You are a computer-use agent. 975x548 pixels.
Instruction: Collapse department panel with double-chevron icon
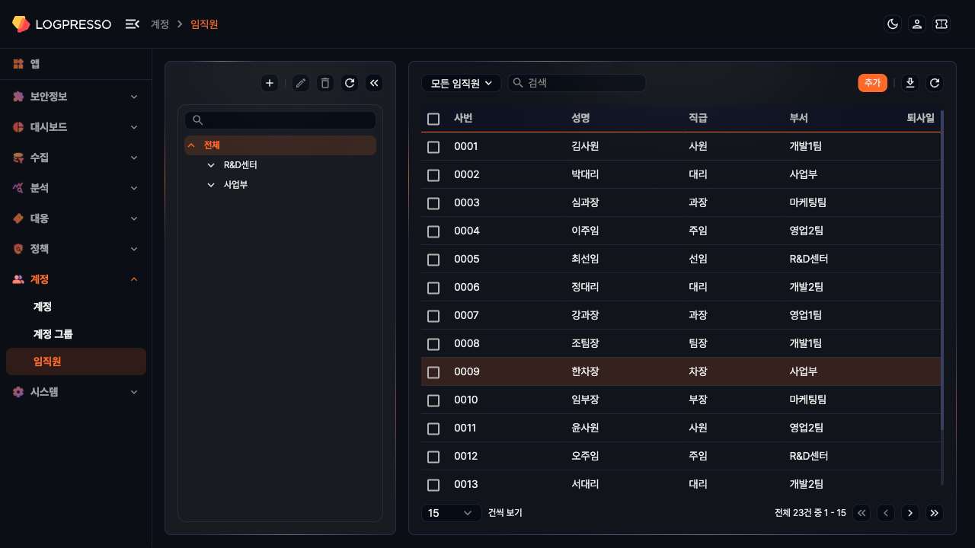click(x=373, y=83)
